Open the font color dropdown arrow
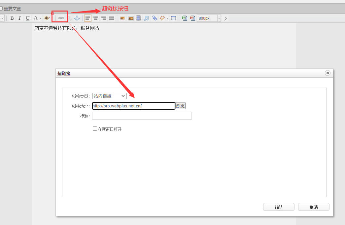The image size is (345, 225). [41, 18]
